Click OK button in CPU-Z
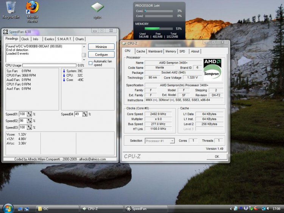The width and height of the screenshot is (284, 213). 217,157
